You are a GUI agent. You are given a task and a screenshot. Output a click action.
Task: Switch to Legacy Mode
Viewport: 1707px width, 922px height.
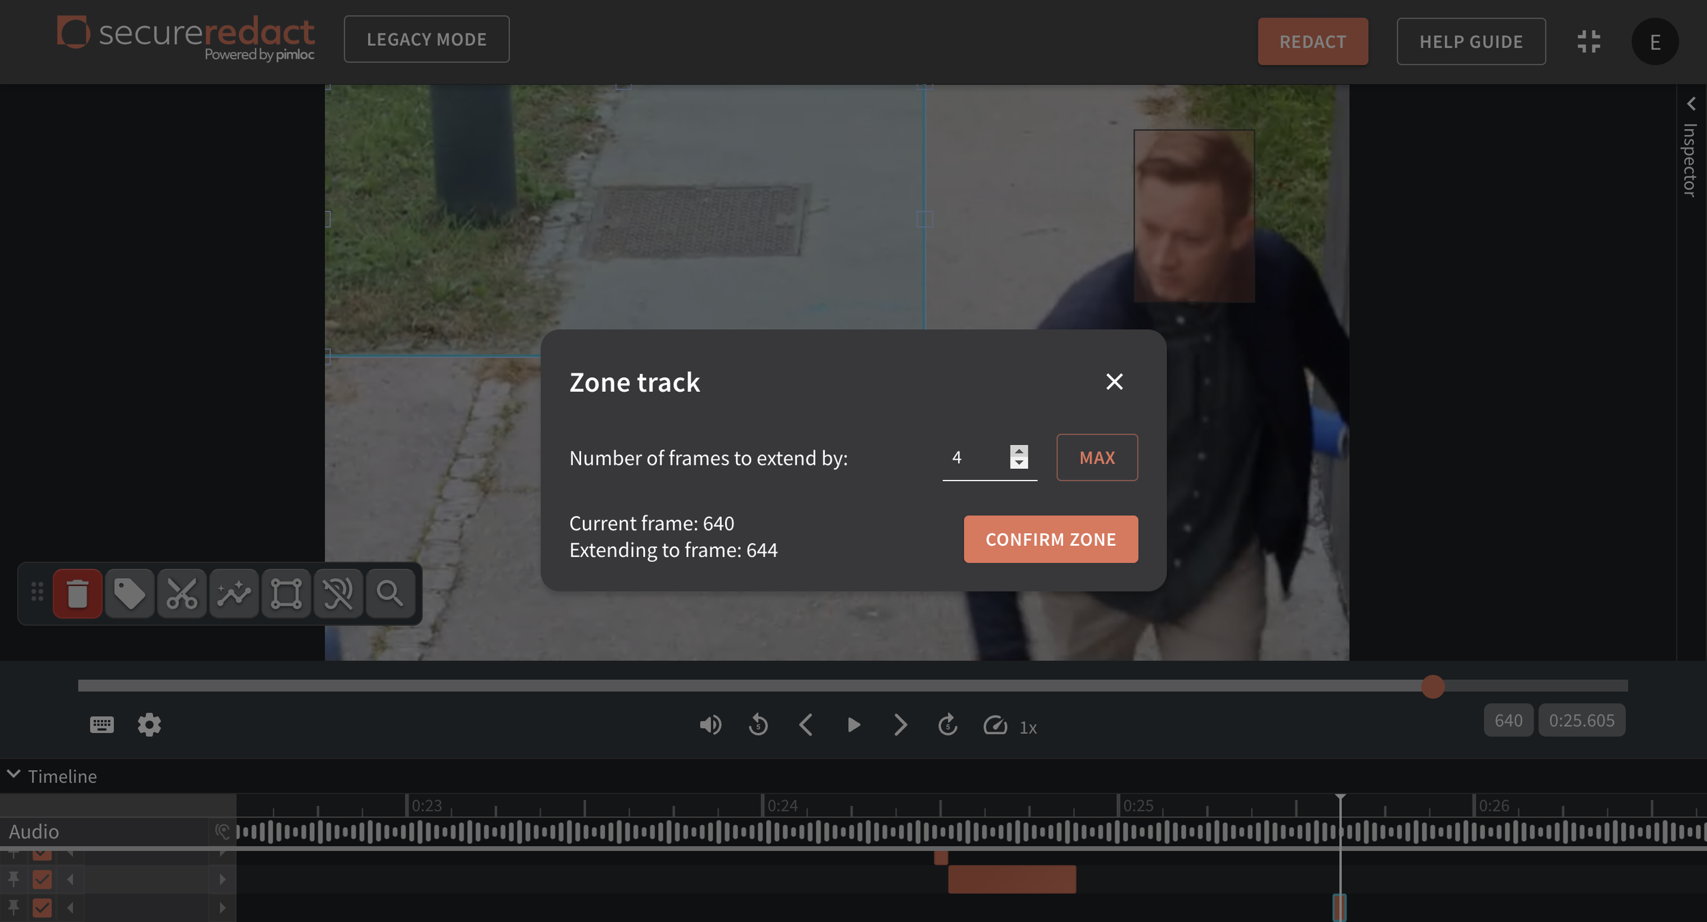426,39
